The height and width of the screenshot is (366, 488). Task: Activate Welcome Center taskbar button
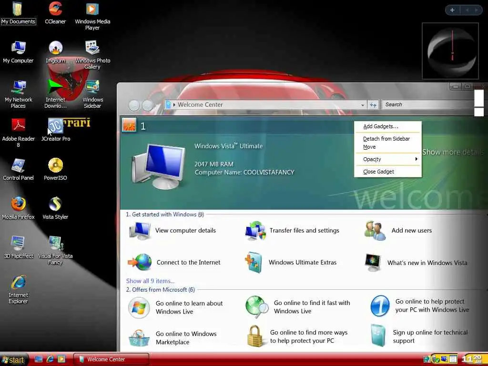tap(111, 359)
